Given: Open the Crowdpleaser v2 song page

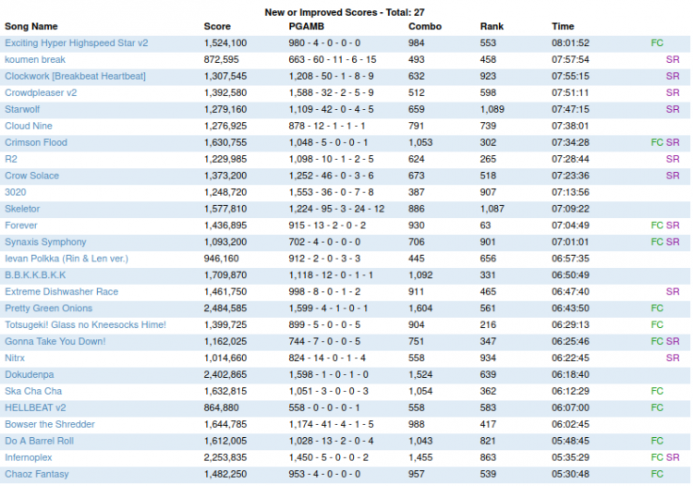Looking at the screenshot, I should coord(41,92).
